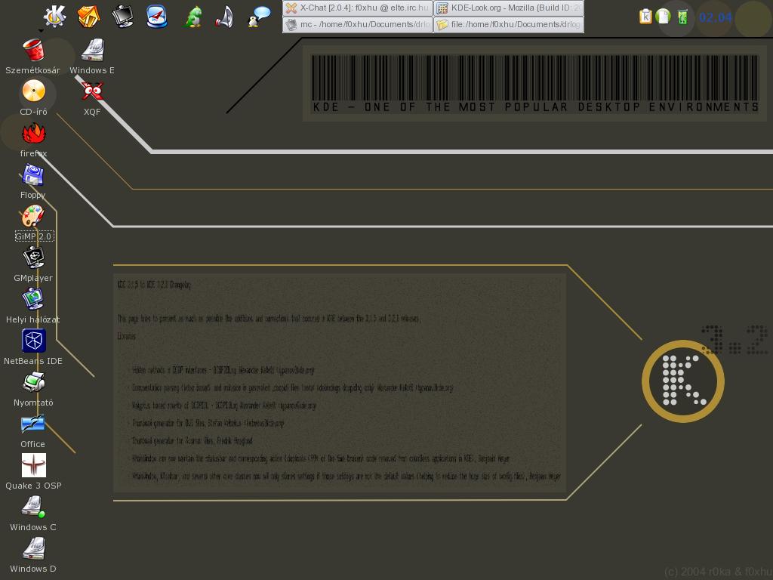Launch the terminal monitor icon in panel
The width and height of the screenshot is (773, 580).
122,17
